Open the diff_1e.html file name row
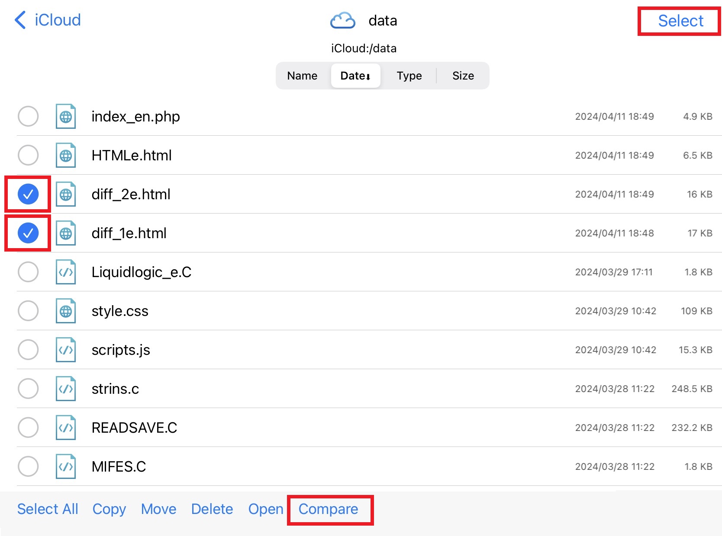Screen dimensions: 722x536 click(129, 233)
